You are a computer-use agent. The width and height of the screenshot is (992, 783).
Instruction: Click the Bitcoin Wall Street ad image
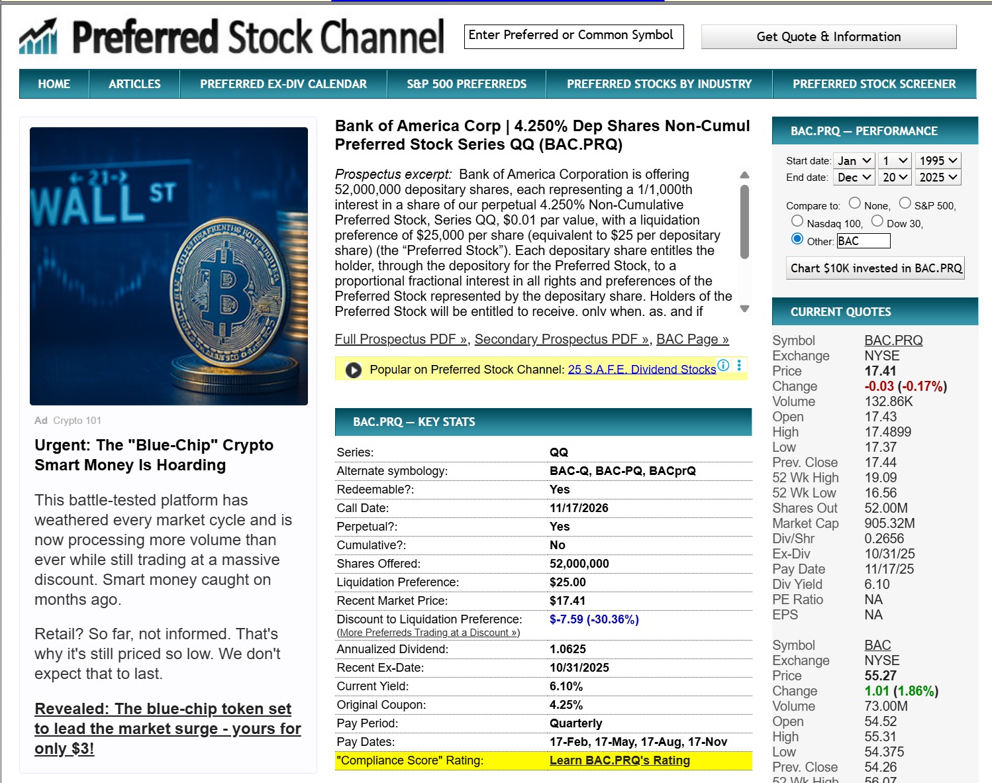click(169, 266)
